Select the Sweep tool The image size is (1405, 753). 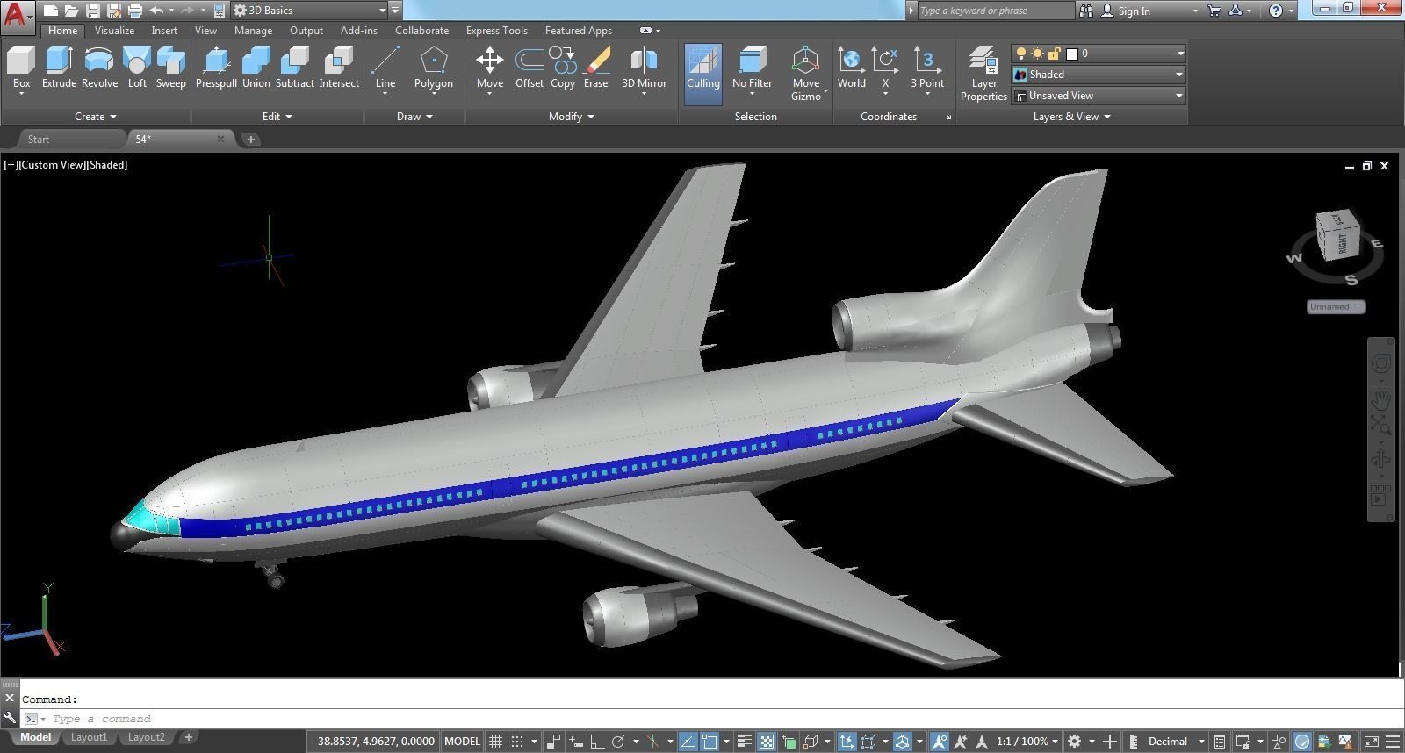170,68
